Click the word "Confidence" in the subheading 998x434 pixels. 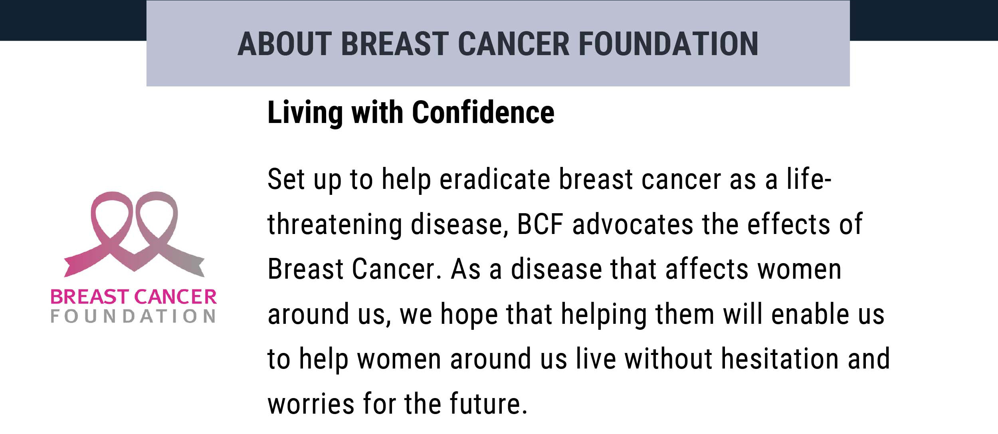click(x=483, y=113)
